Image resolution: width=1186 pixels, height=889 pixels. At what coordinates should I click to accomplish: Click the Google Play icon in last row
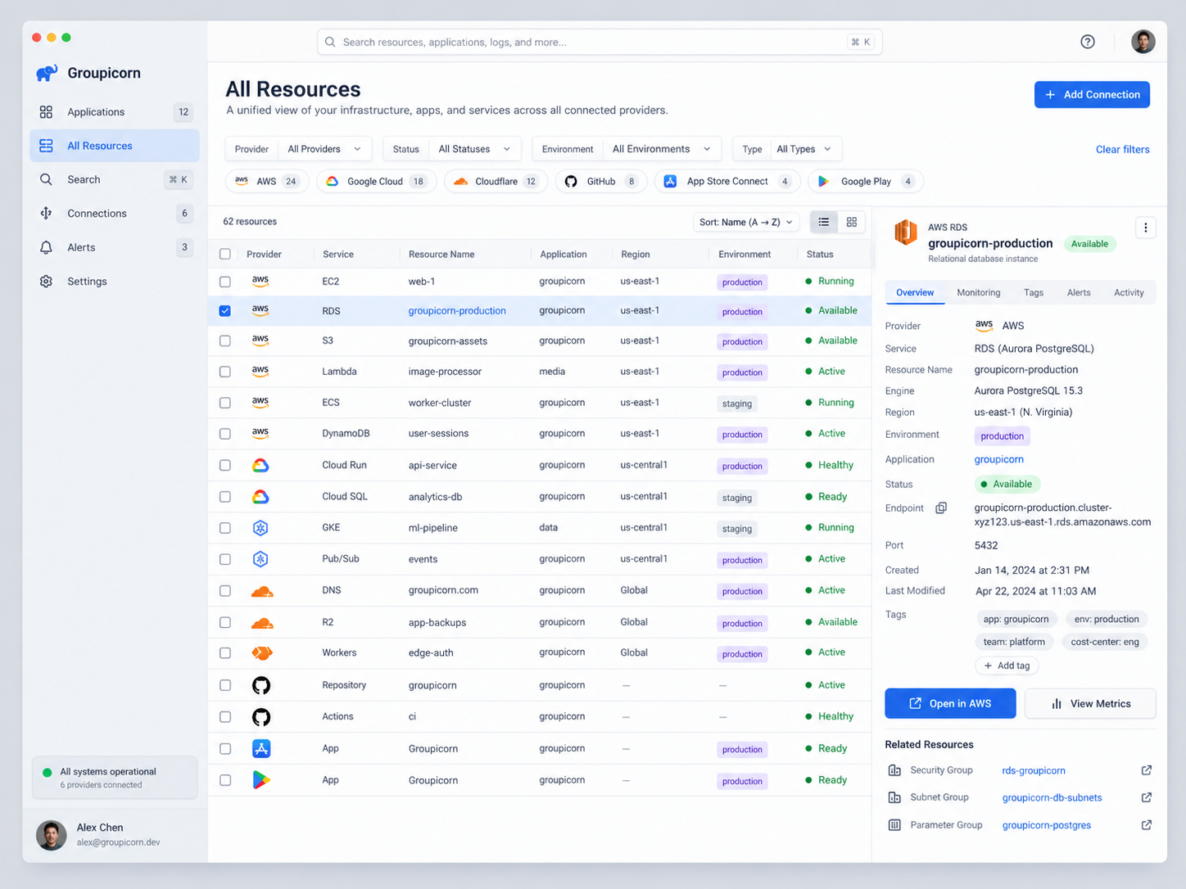coord(261,780)
